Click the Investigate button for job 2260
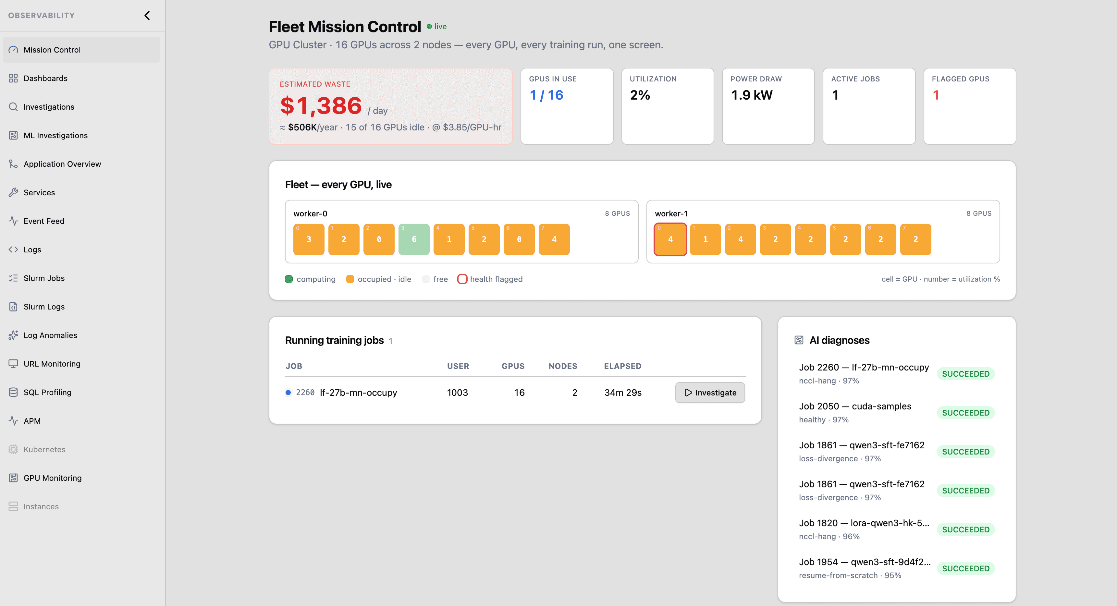Image resolution: width=1117 pixels, height=606 pixels. point(710,393)
